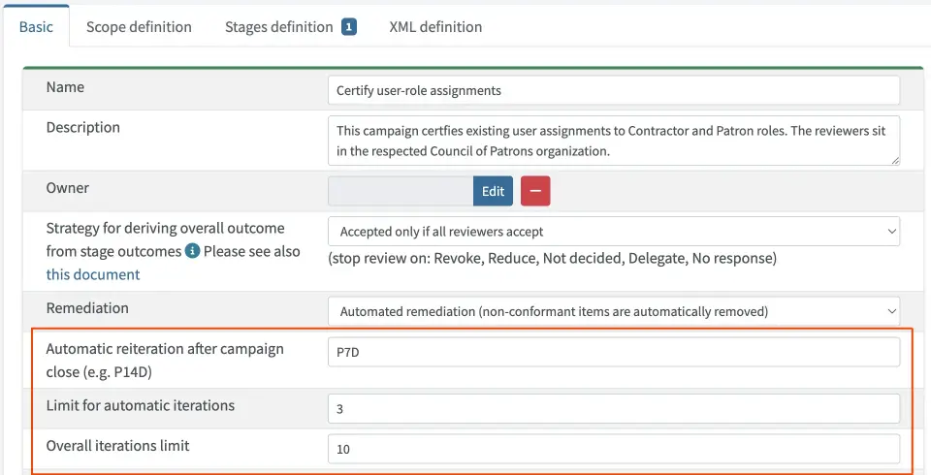
Task: Grab the Description textarea resize handle
Action: tap(894, 160)
